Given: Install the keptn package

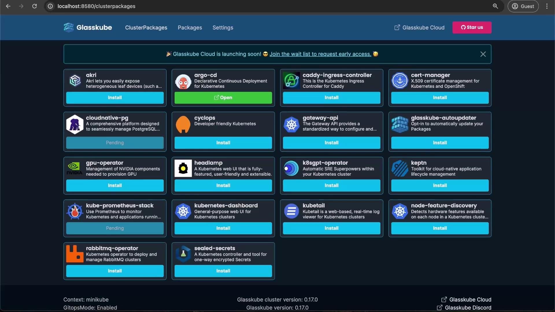Looking at the screenshot, I should click(440, 185).
